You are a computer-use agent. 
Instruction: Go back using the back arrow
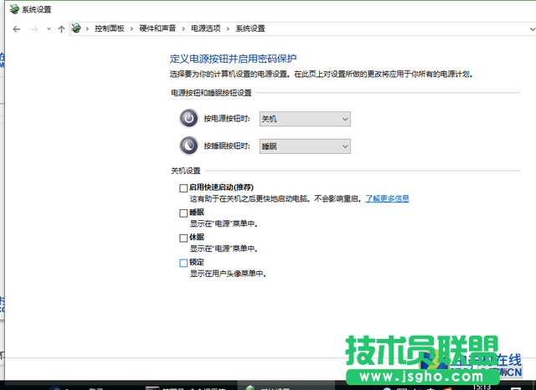coord(16,29)
